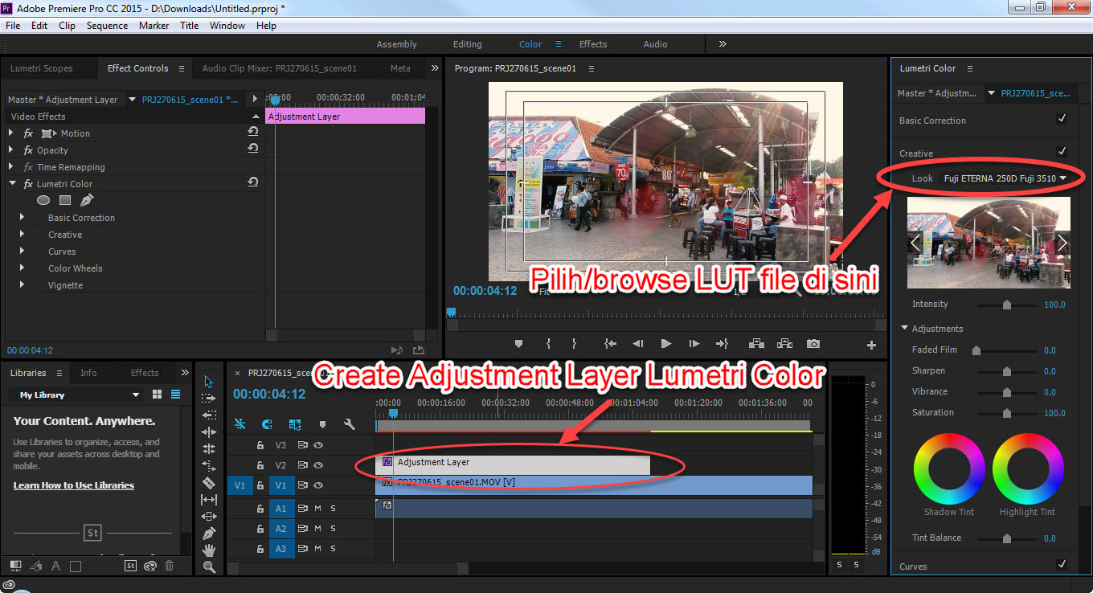Toggle V1 track visibility eye

tap(318, 485)
